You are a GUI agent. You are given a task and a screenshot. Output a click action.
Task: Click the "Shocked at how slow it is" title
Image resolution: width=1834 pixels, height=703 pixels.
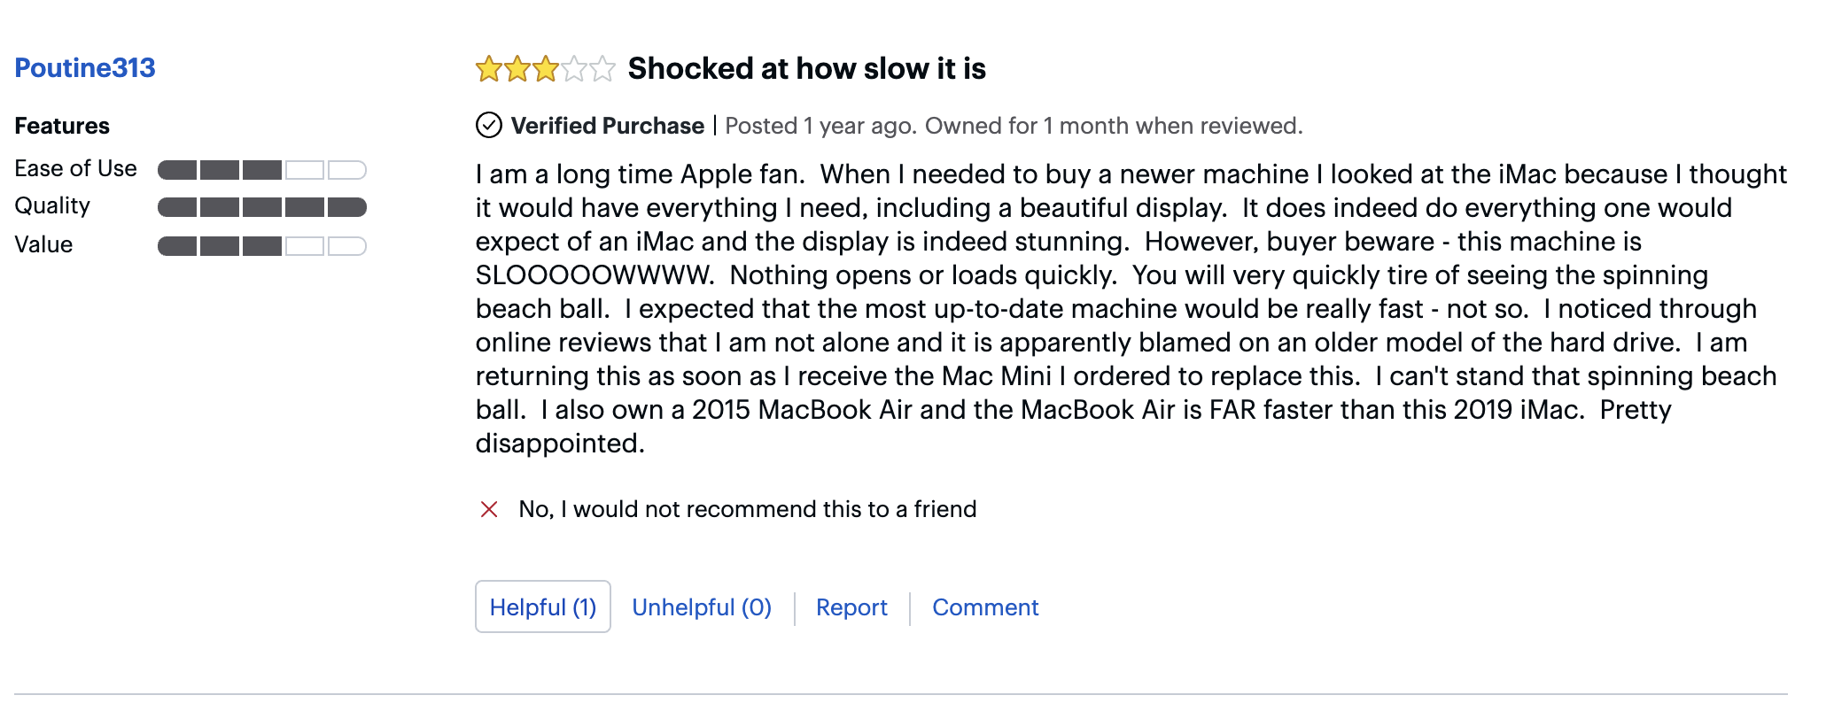(x=806, y=68)
